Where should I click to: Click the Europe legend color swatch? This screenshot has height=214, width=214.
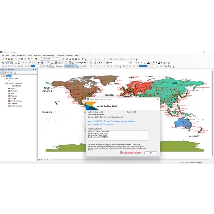point(9,98)
